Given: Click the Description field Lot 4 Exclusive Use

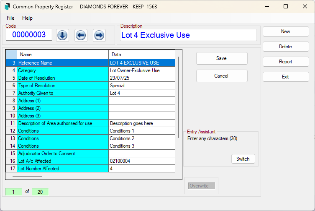Looking at the screenshot, I should 188,35.
